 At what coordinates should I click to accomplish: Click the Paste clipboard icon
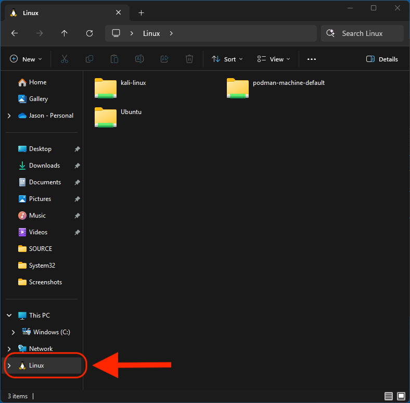tap(114, 59)
